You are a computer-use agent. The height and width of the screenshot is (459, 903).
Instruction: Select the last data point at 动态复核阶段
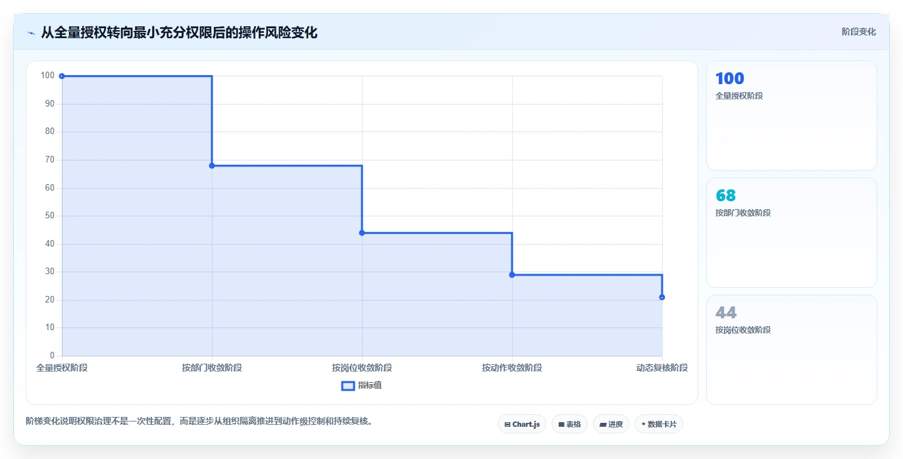point(662,297)
